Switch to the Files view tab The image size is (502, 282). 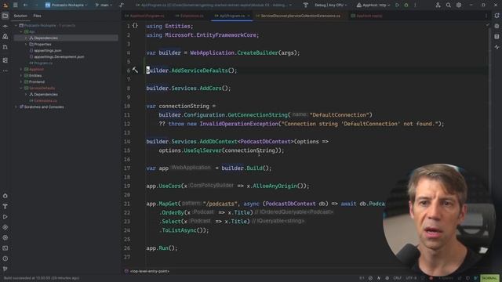37,16
